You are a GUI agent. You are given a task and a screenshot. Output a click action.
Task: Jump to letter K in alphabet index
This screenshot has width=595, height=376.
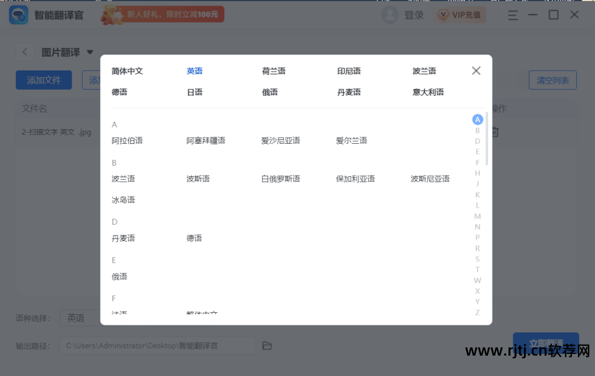click(477, 195)
